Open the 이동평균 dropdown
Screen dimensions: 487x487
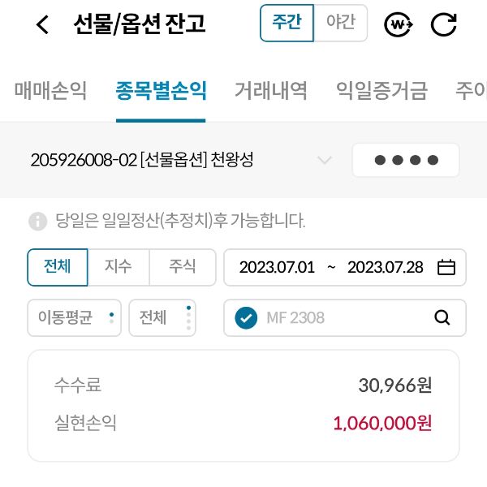coord(75,317)
